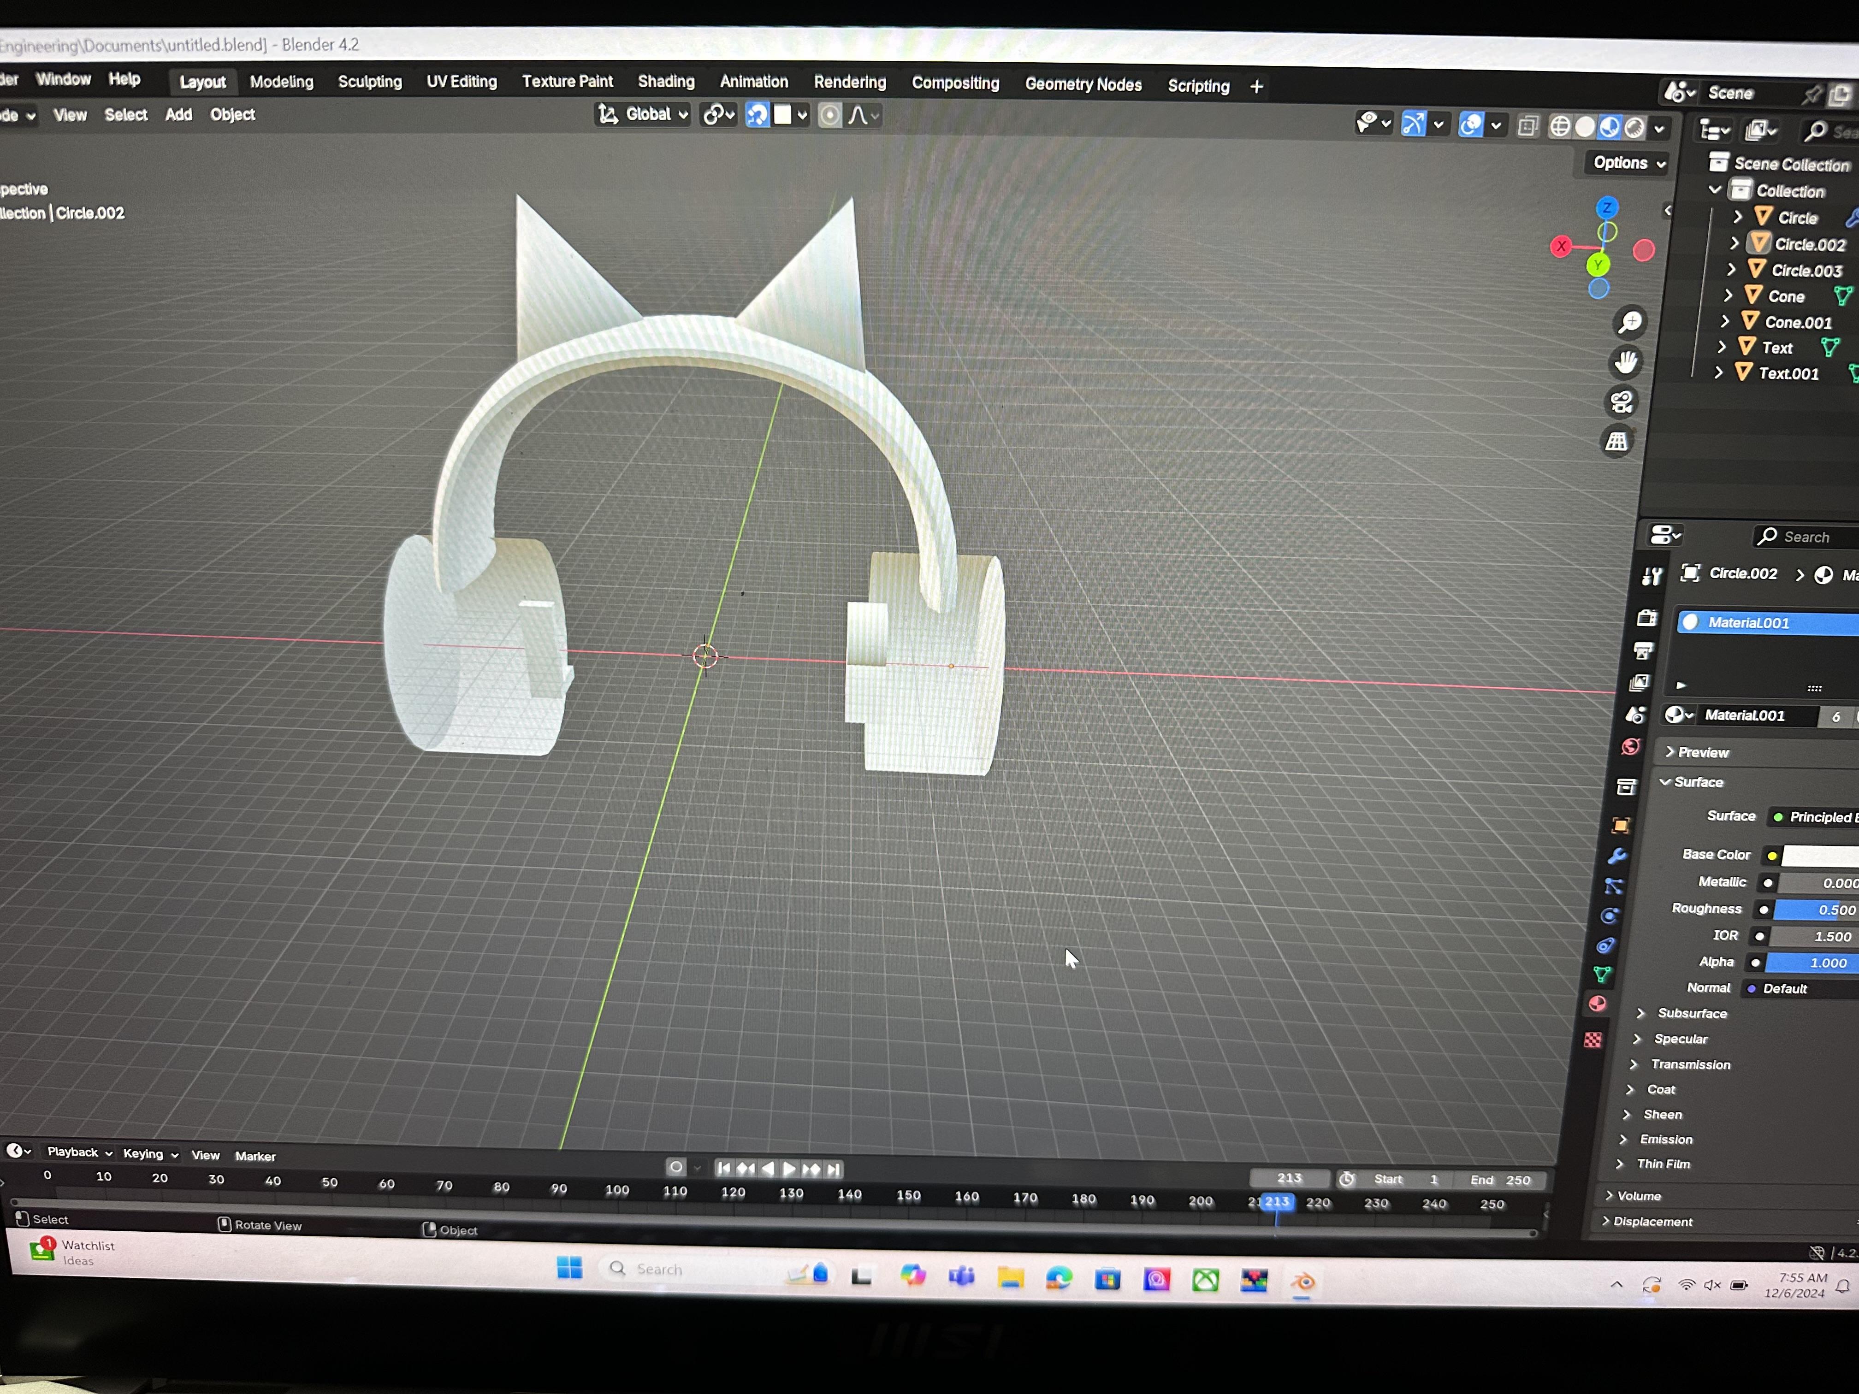Click the green Y axis gizmo

pyautogui.click(x=1598, y=265)
